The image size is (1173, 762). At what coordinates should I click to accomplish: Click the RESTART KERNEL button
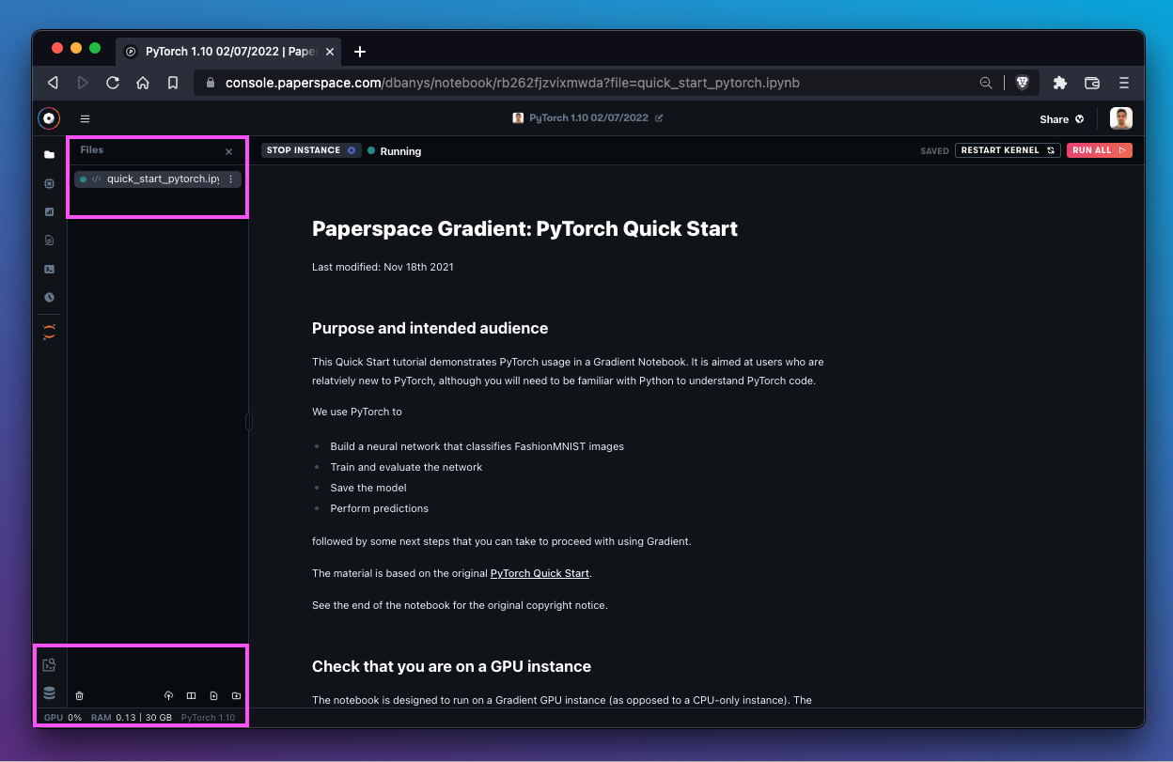[1008, 150]
